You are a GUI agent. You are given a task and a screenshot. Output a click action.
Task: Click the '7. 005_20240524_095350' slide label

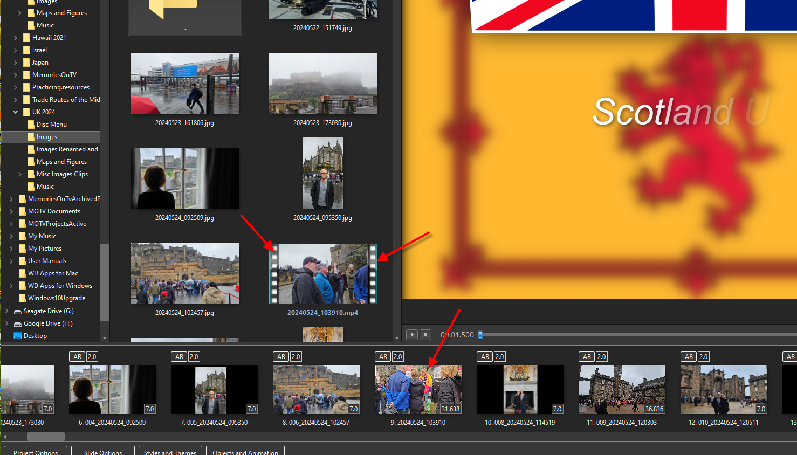214,423
